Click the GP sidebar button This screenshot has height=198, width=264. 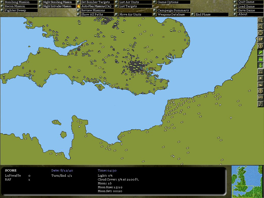tap(260, 39)
